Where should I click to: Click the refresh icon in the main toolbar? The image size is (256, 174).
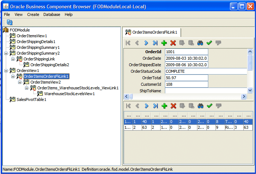pyautogui.click(x=9, y=22)
